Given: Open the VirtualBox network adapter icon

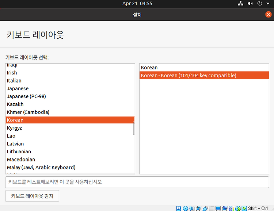Looking at the screenshot, I should [198, 208].
